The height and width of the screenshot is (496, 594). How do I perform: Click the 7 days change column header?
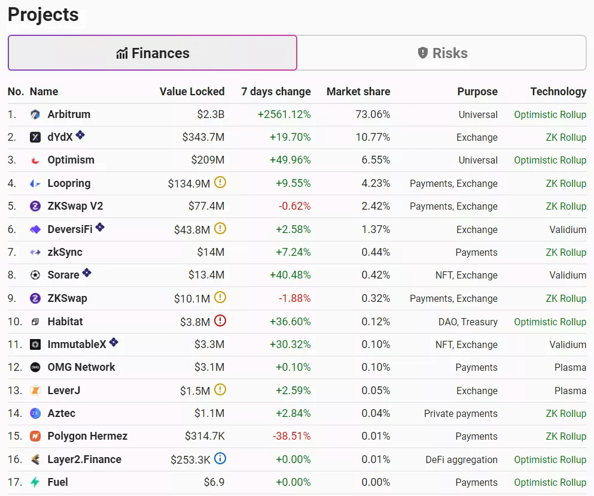[x=276, y=92]
